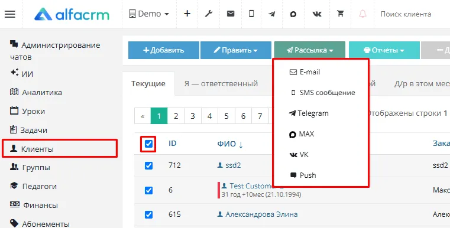This screenshot has width=450, height=228.
Task: Toggle the Рассылка dropdown button
Action: point(310,50)
